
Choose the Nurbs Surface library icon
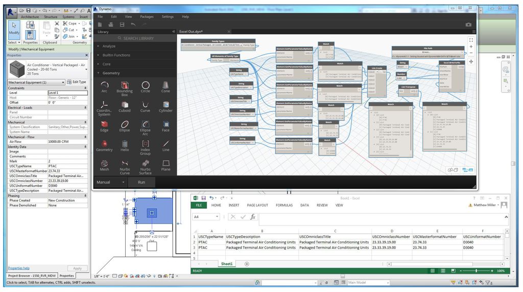click(145, 163)
